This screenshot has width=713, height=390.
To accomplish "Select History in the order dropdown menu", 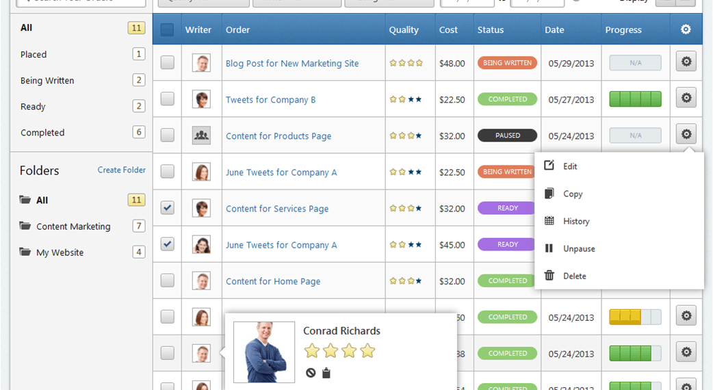I will [x=575, y=221].
